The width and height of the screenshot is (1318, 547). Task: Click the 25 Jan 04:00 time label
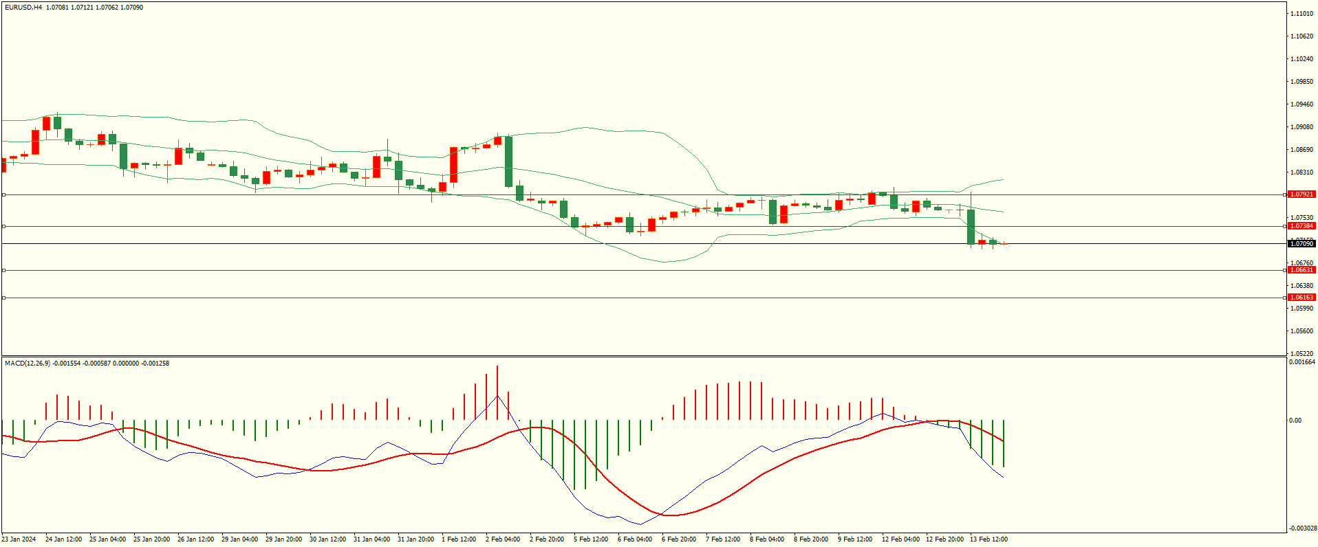pos(107,539)
